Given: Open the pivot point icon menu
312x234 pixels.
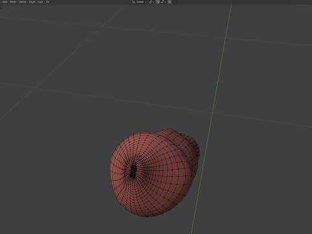Looking at the screenshot, I should [x=151, y=2].
